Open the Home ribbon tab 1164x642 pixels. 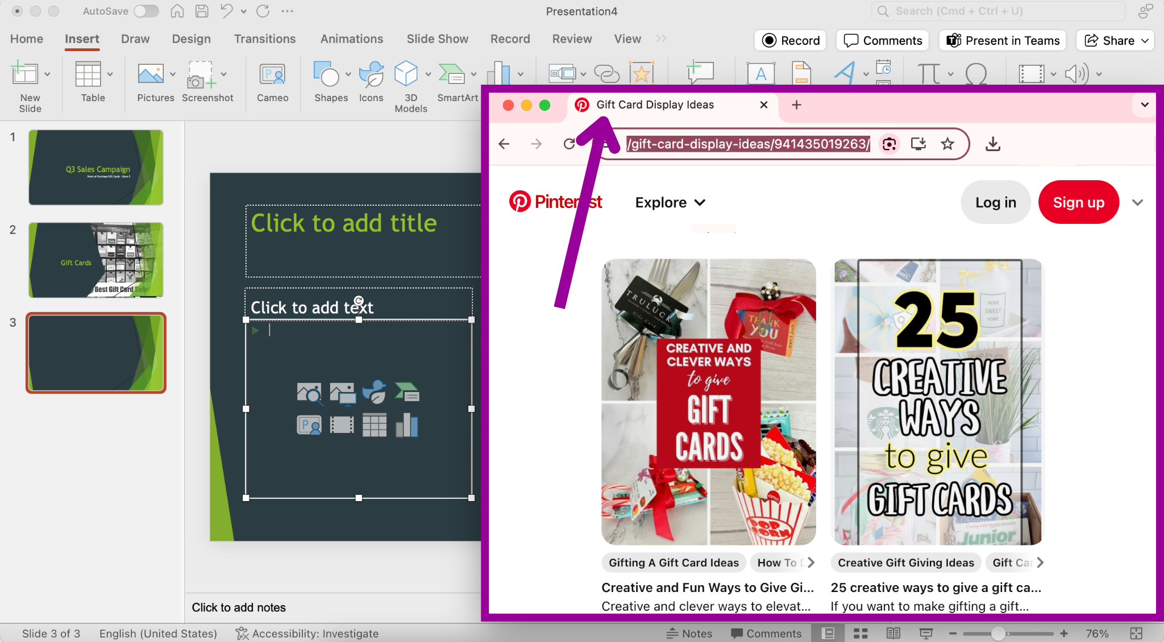pos(27,39)
